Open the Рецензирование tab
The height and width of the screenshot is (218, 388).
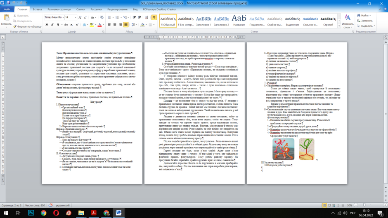pyautogui.click(x=117, y=9)
